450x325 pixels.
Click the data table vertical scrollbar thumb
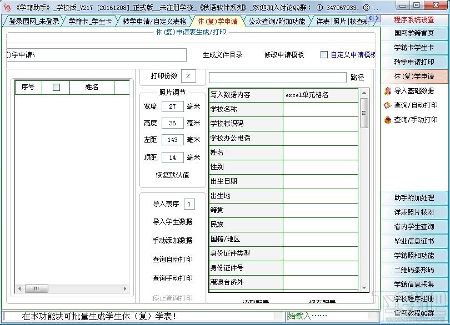[x=364, y=113]
